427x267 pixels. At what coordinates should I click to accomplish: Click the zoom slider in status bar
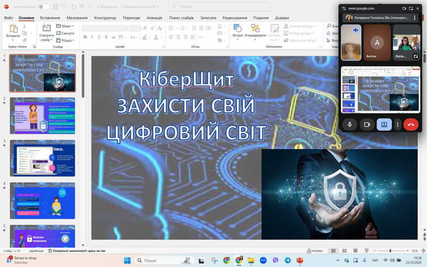(390, 250)
